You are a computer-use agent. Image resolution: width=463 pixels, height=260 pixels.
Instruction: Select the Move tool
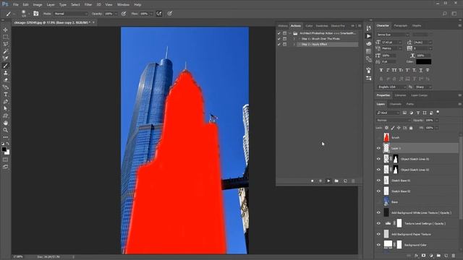click(x=6, y=30)
